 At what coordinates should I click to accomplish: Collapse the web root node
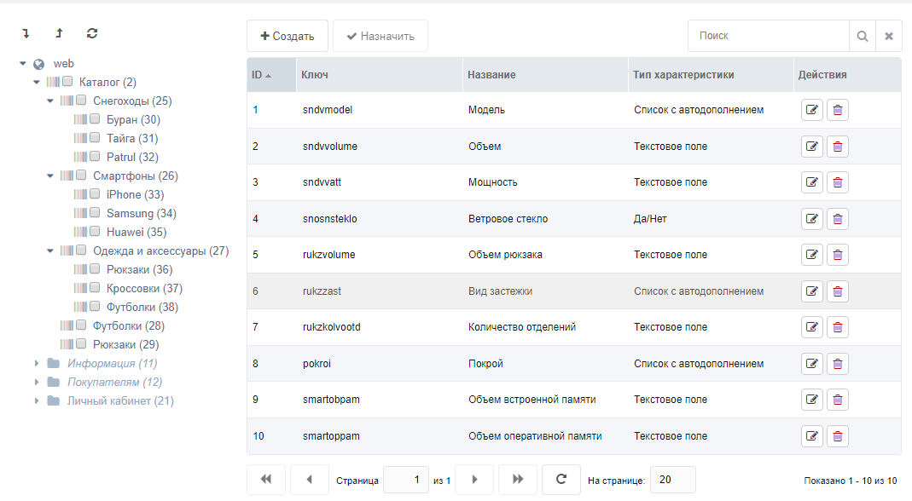coord(23,63)
